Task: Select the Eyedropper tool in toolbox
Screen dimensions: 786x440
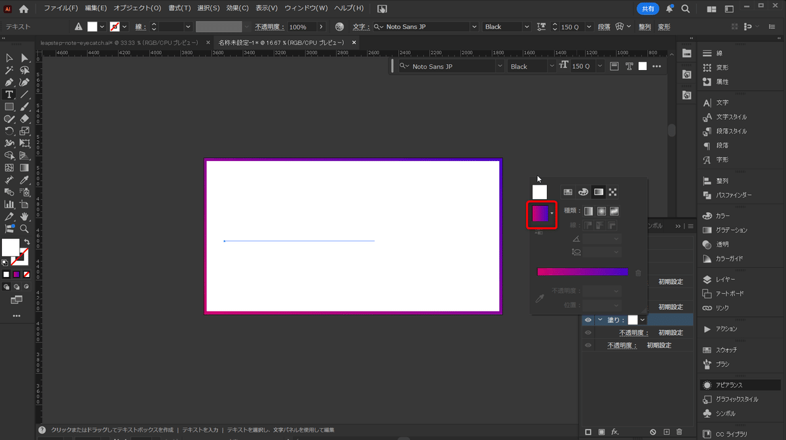Action: [24, 179]
